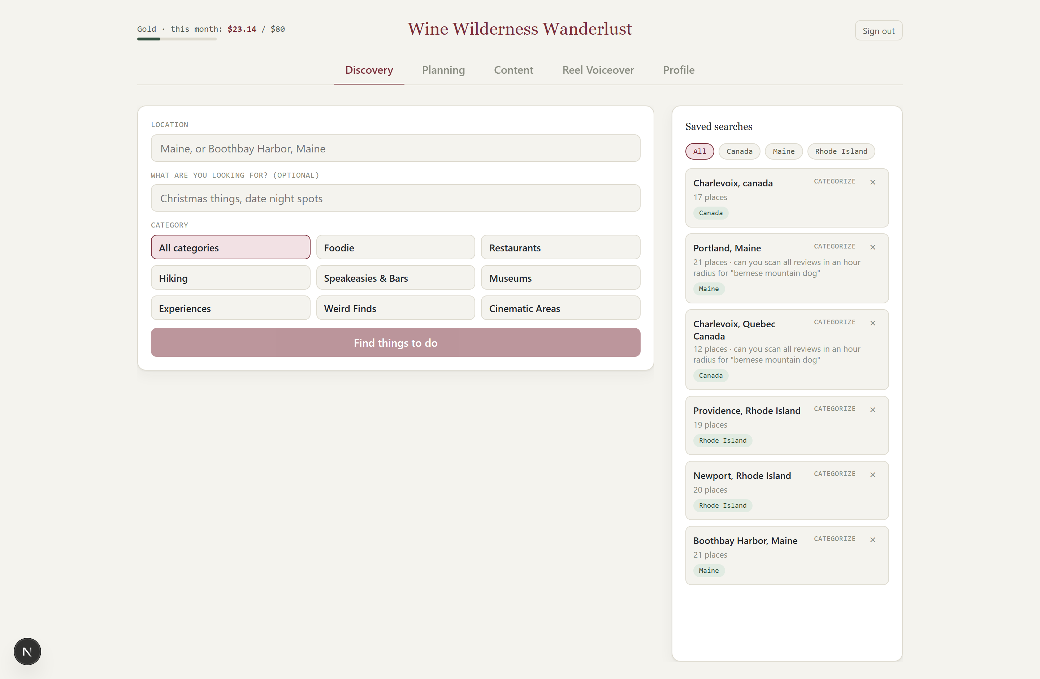
Task: Open the Planning tab
Action: [443, 70]
